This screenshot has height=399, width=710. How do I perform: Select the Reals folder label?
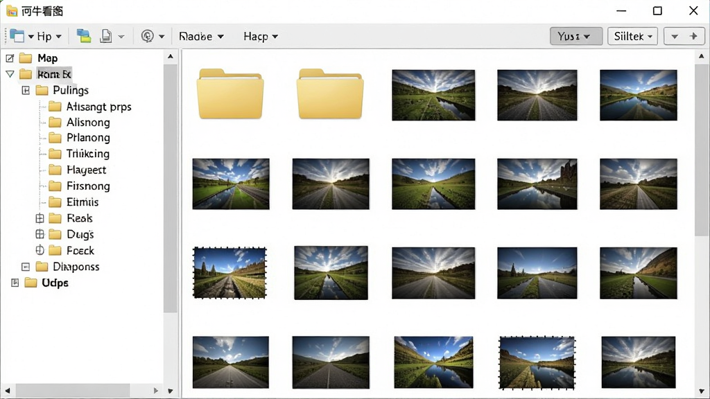click(80, 218)
